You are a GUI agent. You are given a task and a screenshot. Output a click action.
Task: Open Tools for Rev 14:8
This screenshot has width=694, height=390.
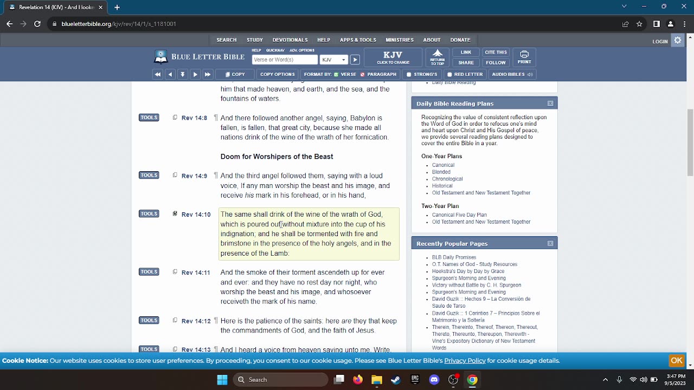[x=149, y=118]
